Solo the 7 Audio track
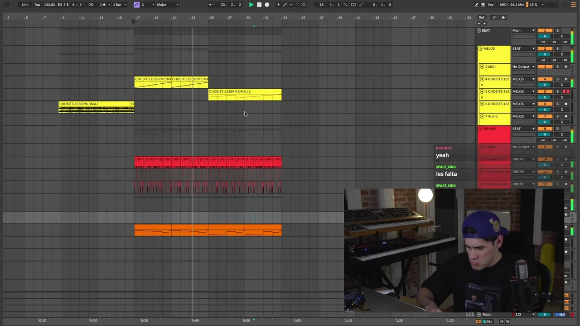This screenshot has width=580, height=326. 557,116
